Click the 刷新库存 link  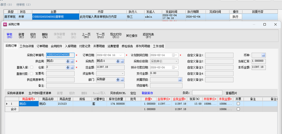point(147,93)
